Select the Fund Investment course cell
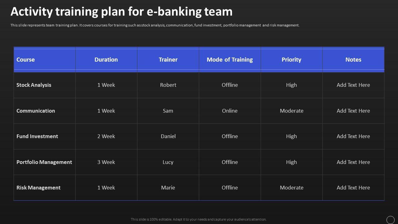Image resolution: width=398 pixels, height=224 pixels. tap(37, 136)
